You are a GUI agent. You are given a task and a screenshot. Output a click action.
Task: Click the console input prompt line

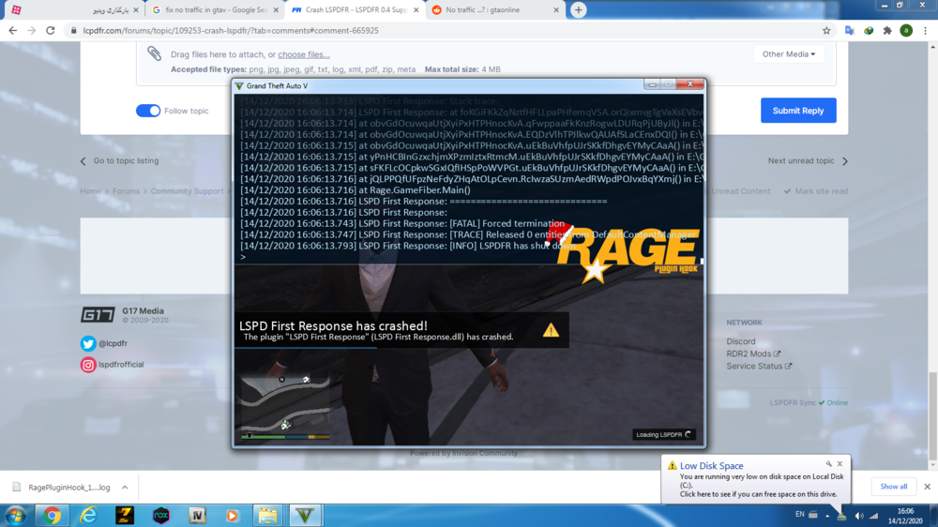click(x=470, y=257)
